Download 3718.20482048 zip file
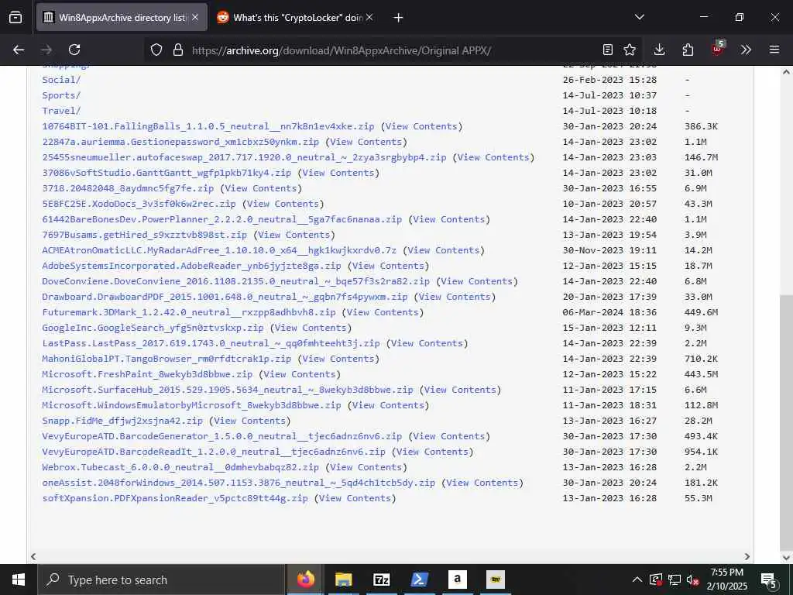Image resolution: width=793 pixels, height=595 pixels. [x=128, y=188]
